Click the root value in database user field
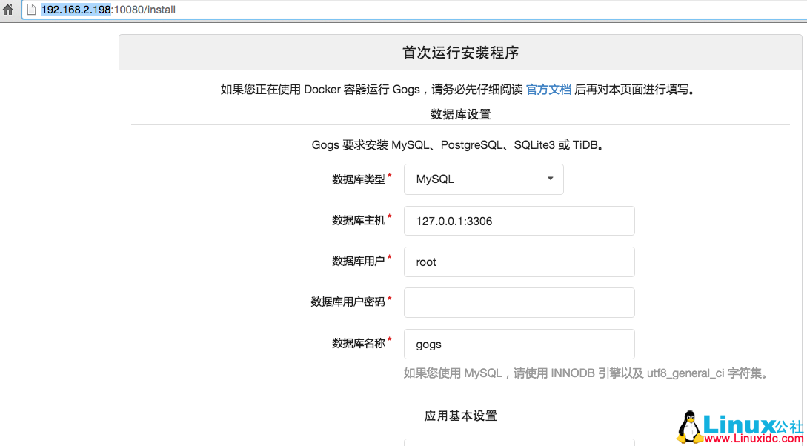The height and width of the screenshot is (446, 807). [x=428, y=262]
